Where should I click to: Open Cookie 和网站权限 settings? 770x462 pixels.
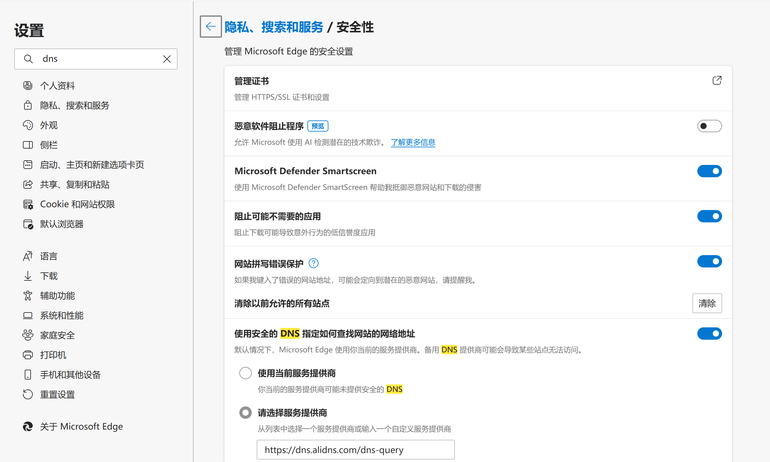click(77, 204)
